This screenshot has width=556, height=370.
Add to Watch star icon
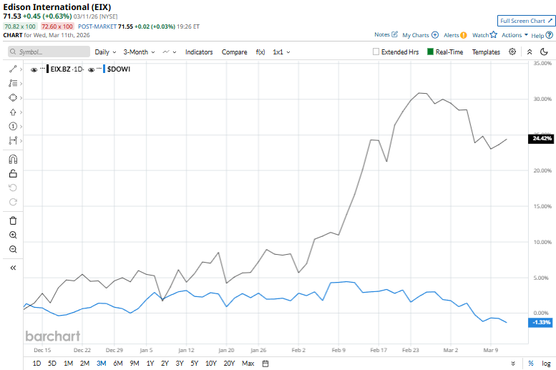pyautogui.click(x=493, y=34)
